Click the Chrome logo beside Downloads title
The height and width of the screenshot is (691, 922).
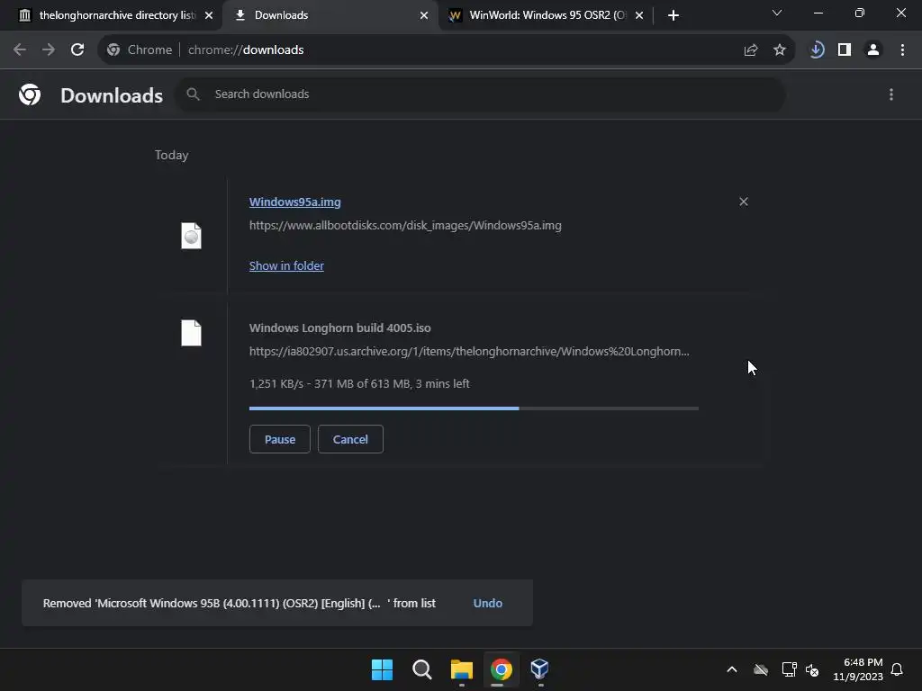30,94
